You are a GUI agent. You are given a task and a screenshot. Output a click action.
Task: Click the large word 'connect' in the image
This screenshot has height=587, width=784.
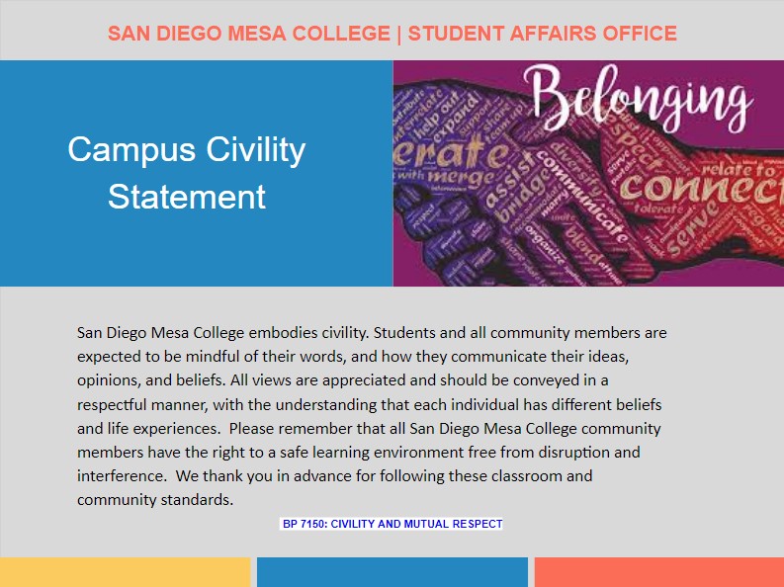pos(697,186)
